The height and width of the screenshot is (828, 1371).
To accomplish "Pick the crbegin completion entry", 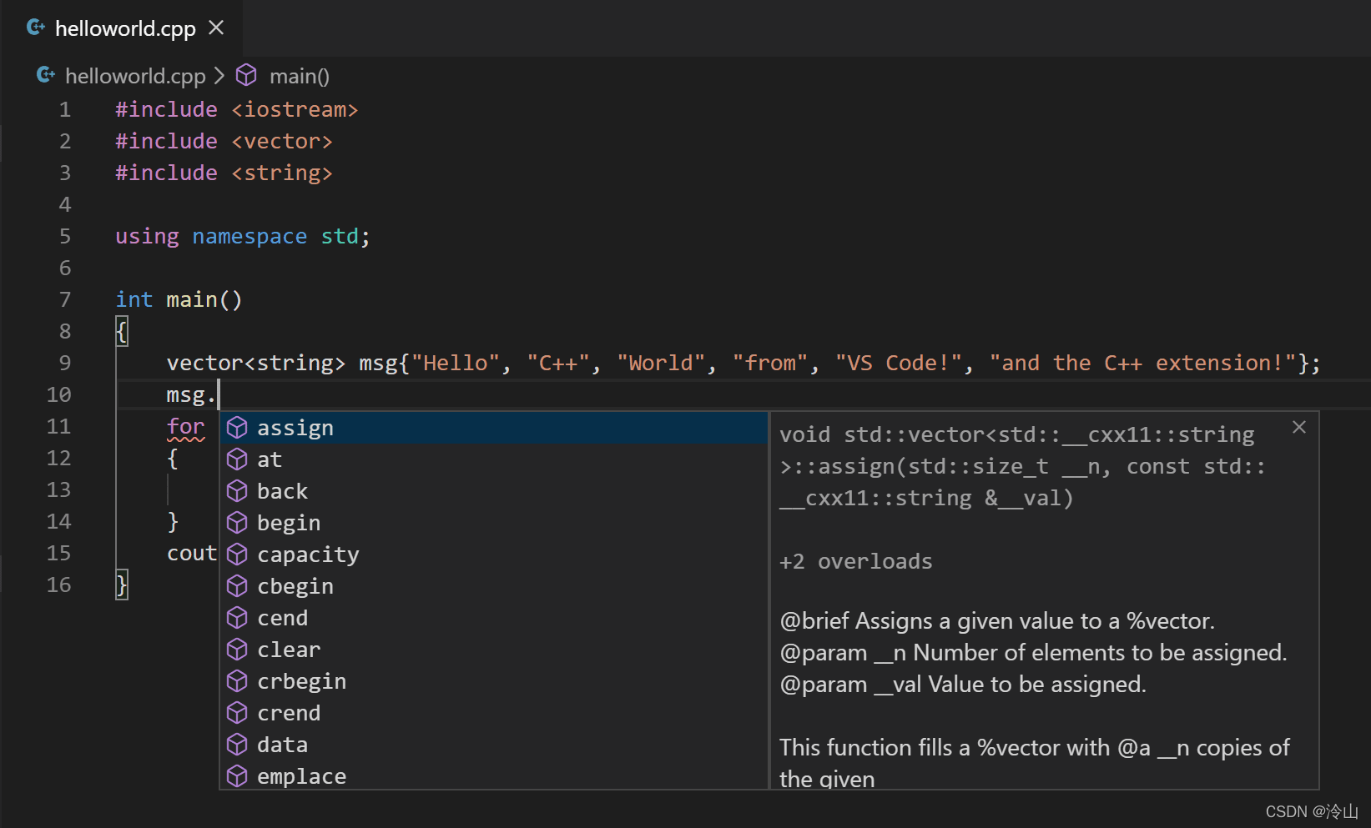I will tap(493, 681).
